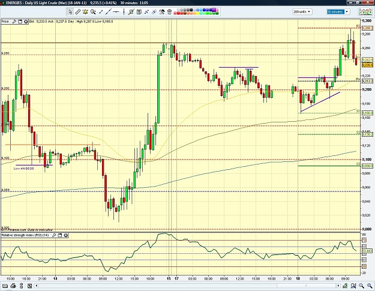375x291 pixels.
Task: Pick the boxed cross drawing tool icon
Action: (x=131, y=12)
